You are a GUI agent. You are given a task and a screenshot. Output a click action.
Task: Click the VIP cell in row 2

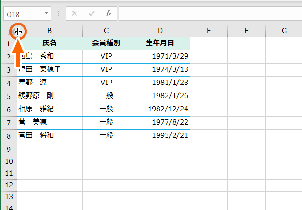click(106, 57)
